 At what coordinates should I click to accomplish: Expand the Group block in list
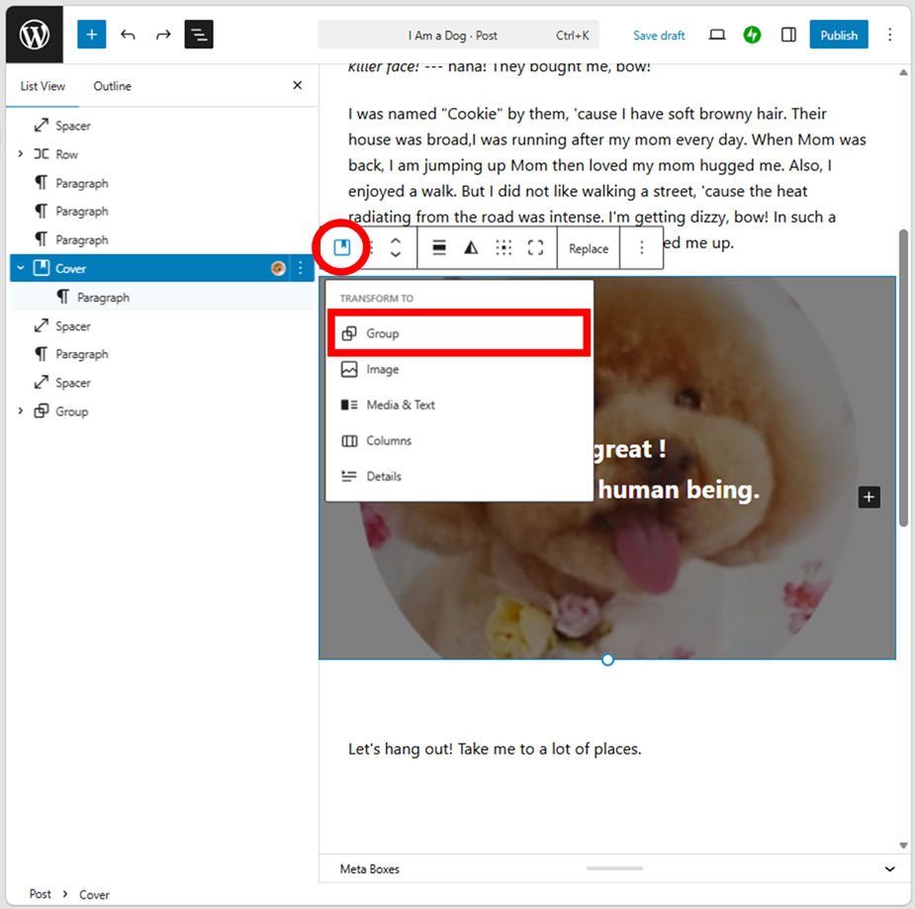[21, 411]
